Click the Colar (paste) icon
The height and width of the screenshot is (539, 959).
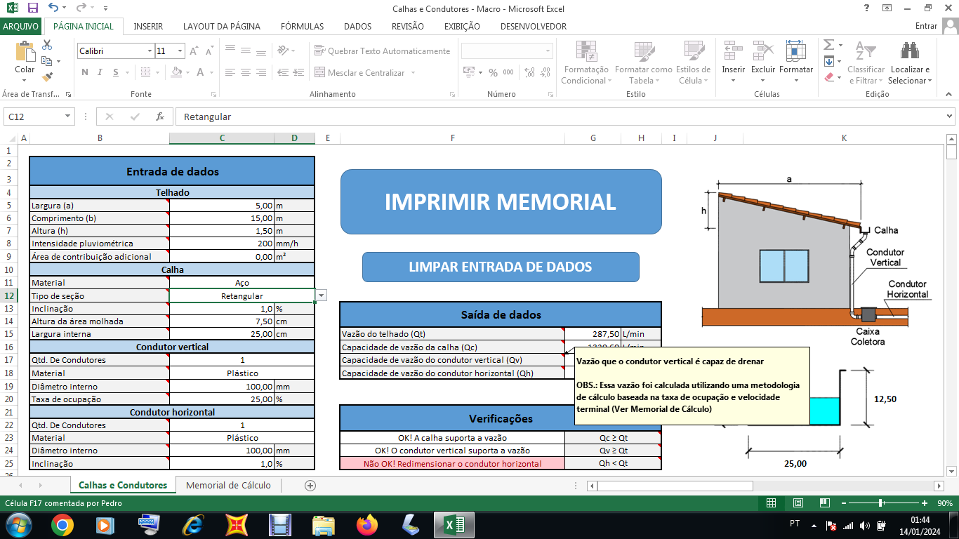tap(25, 52)
